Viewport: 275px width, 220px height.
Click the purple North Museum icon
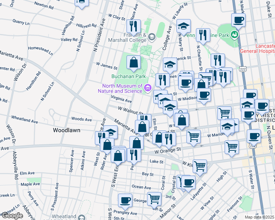147,87
